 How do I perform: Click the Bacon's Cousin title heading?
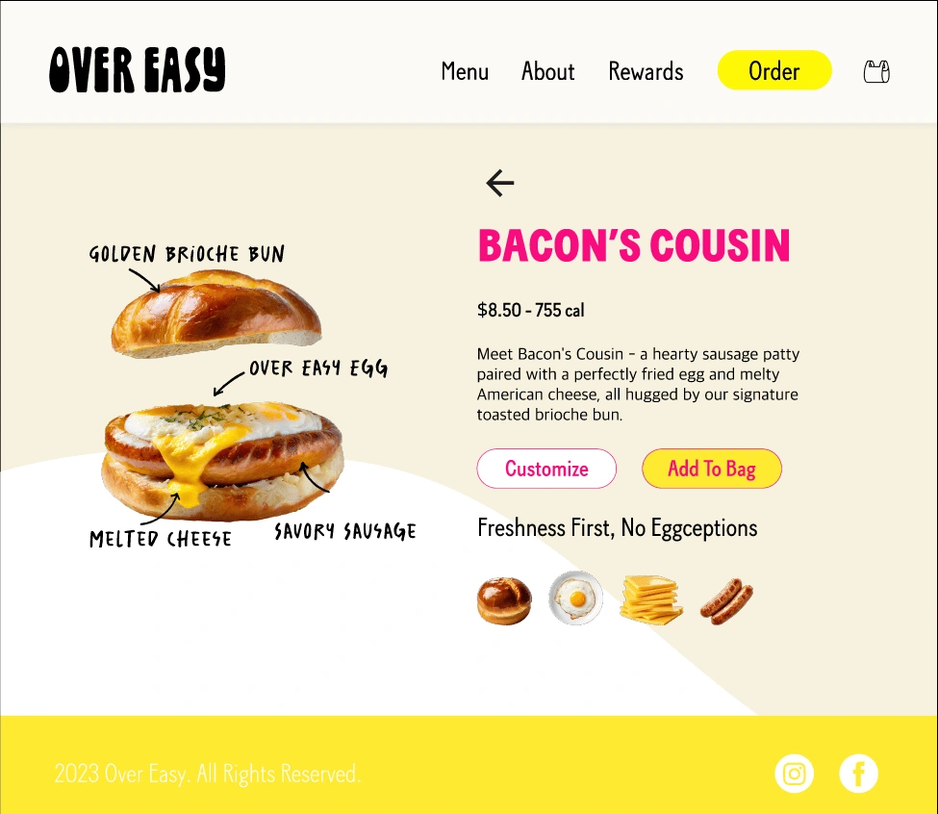[x=633, y=245]
